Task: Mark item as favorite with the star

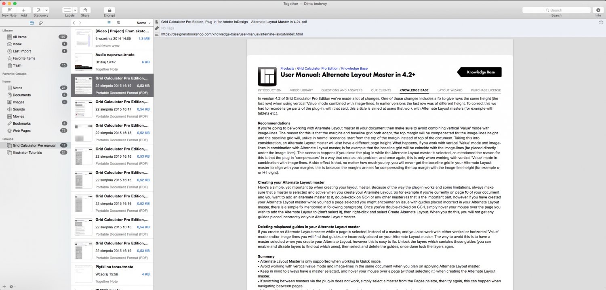Action: [601, 22]
